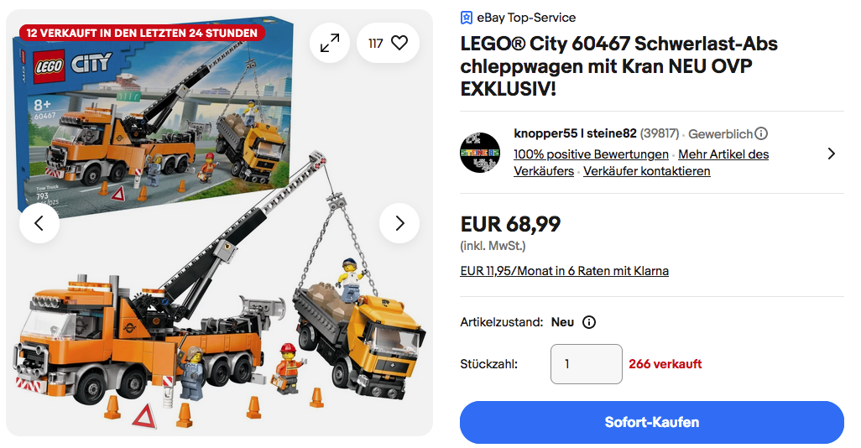
Task: Click the eBay Top-Service badge icon
Action: (x=467, y=18)
